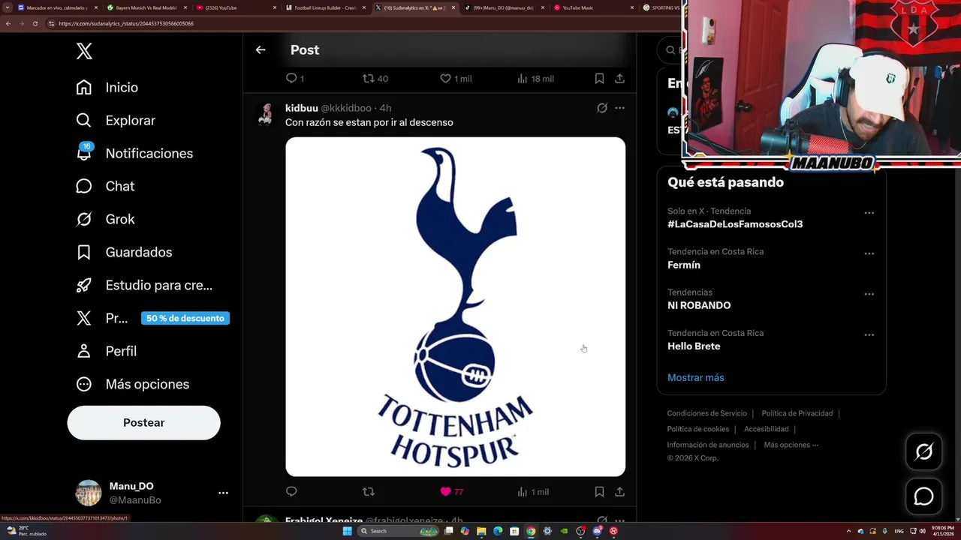The width and height of the screenshot is (961, 540).
Task: Open Notificaciones with 16 badge
Action: [x=134, y=153]
